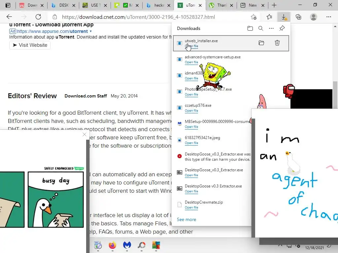This screenshot has height=253, width=338.
Task: Click the Visit Website button
Action: tap(30, 45)
